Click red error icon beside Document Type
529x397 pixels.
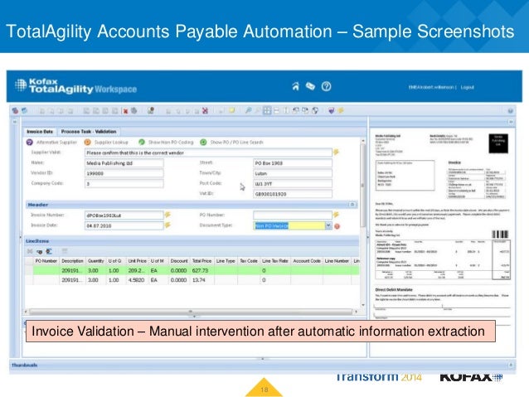[x=337, y=226]
